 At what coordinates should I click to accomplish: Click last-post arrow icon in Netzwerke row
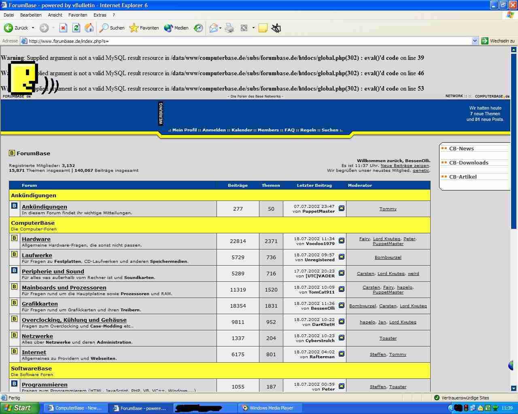(x=341, y=338)
